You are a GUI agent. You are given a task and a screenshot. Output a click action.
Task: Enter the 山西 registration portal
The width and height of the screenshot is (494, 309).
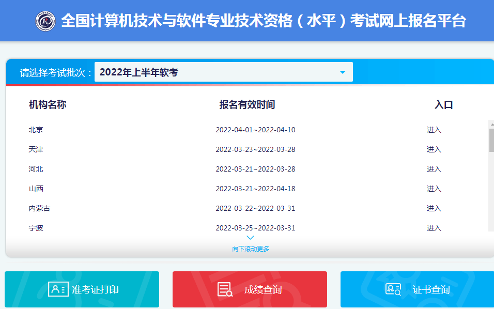pos(434,189)
